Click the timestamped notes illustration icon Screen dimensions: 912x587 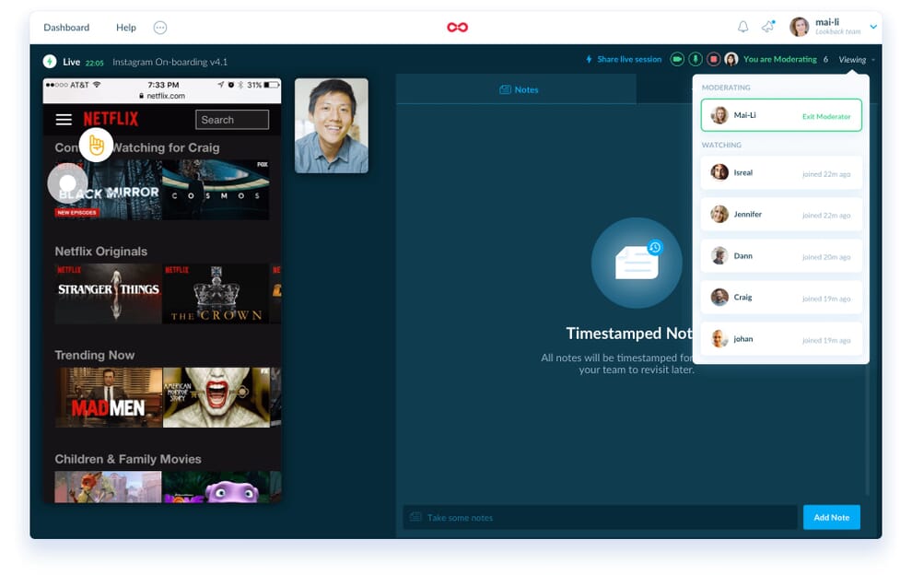(x=637, y=263)
